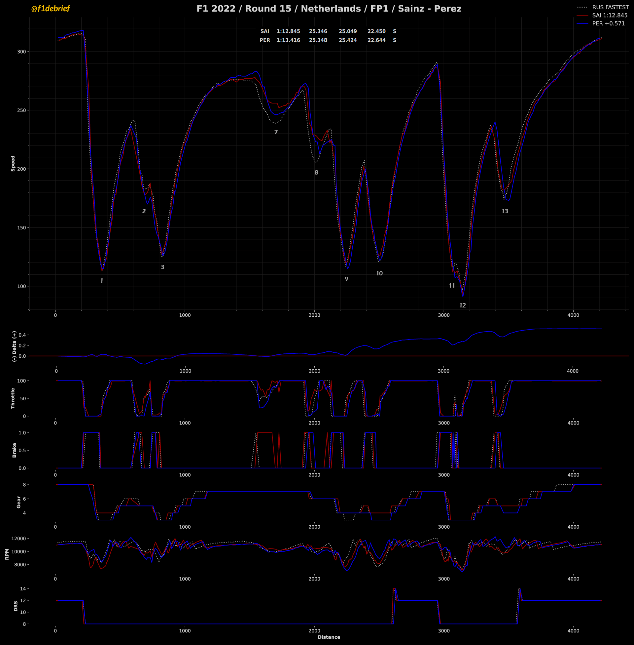The width and height of the screenshot is (634, 645).
Task: Click PER lap time 1:13.416 in table
Action: click(x=288, y=40)
